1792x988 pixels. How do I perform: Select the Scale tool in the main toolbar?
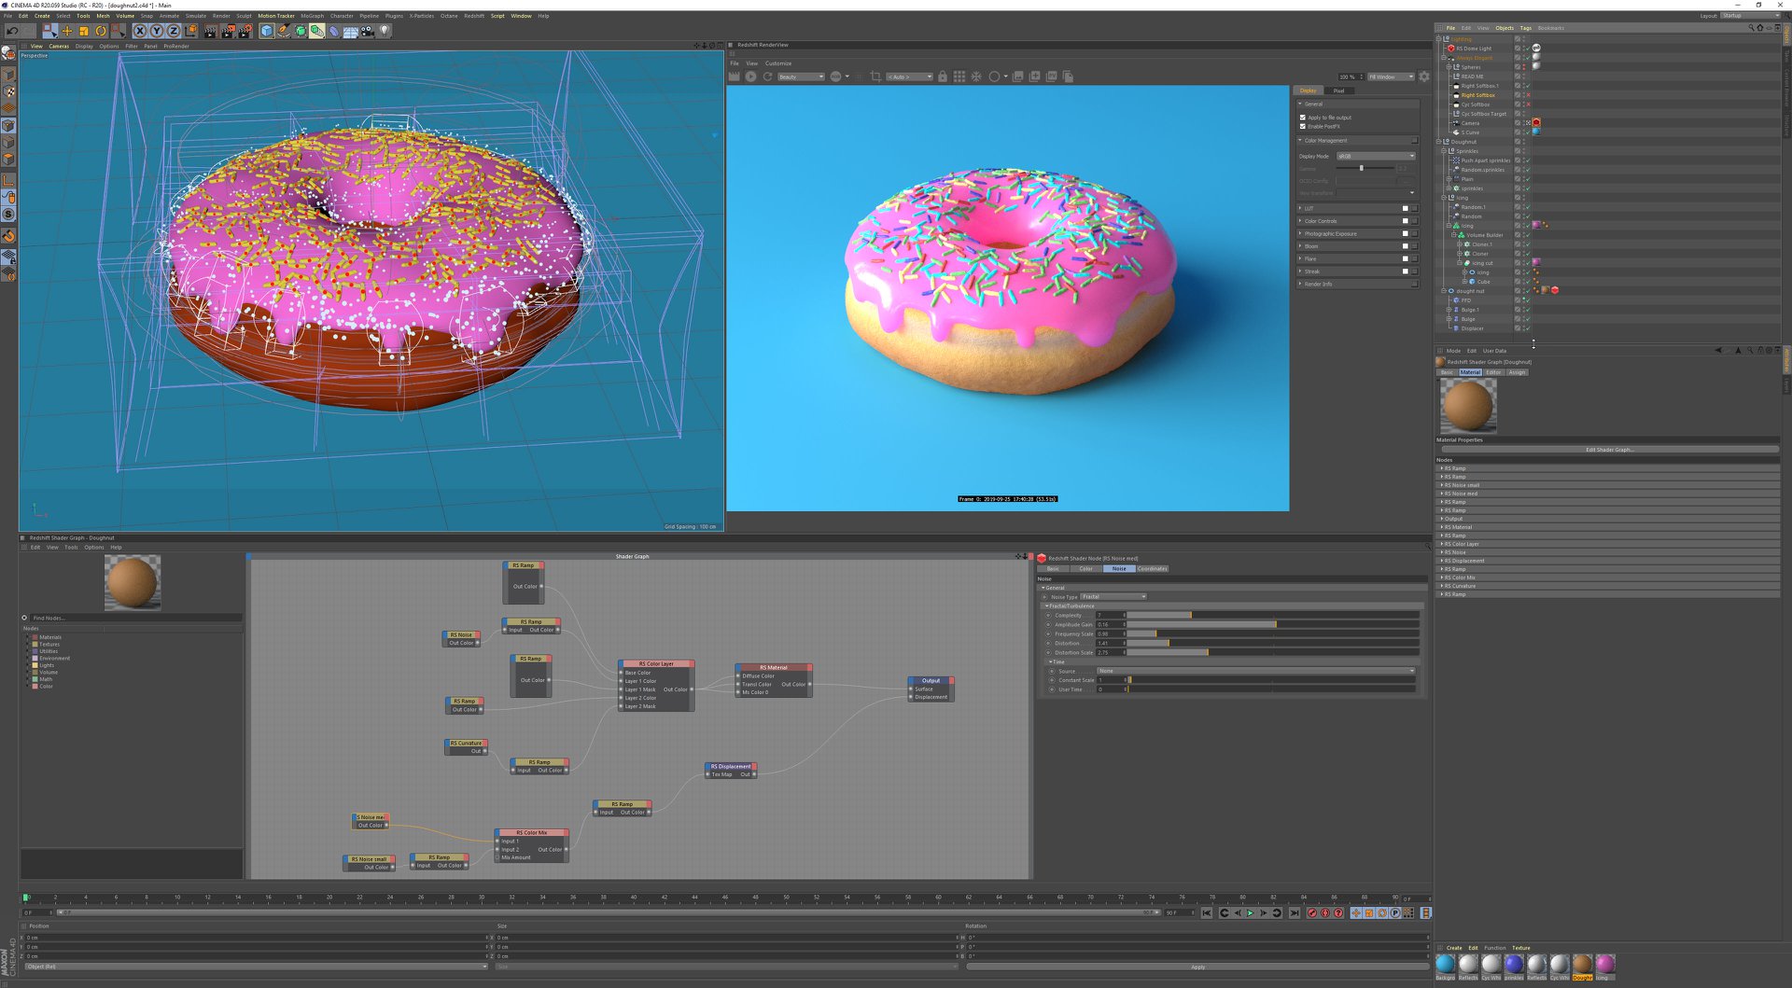(84, 31)
